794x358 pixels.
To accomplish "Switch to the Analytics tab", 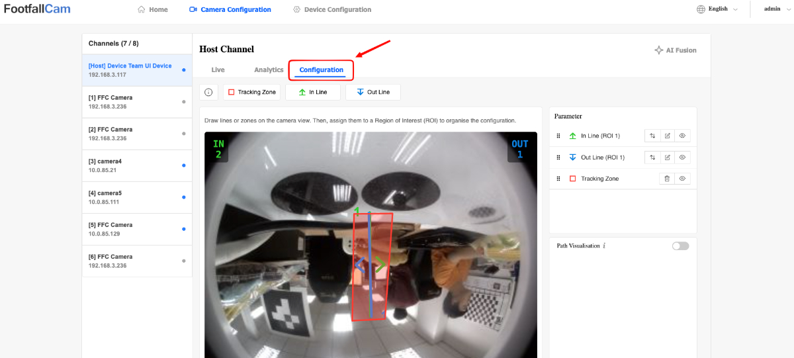I will click(269, 69).
